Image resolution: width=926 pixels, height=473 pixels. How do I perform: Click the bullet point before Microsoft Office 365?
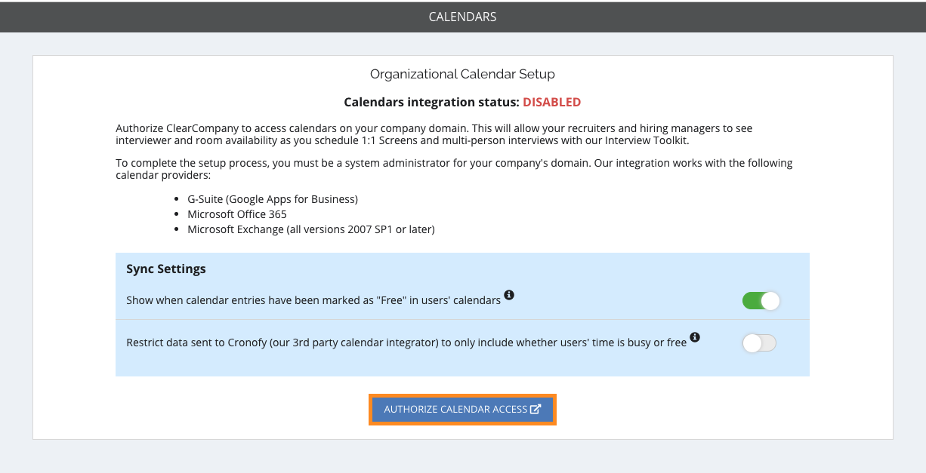tap(177, 214)
